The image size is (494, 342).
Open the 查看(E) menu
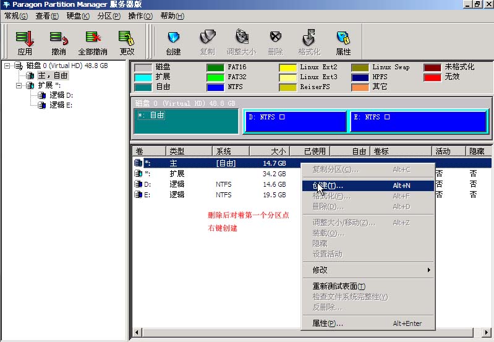coord(47,16)
